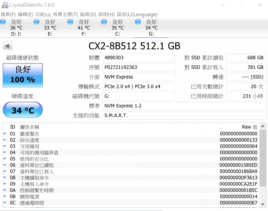Select attribute row 08 主機讀取命令
This screenshot has height=211, width=268.
pos(131,178)
